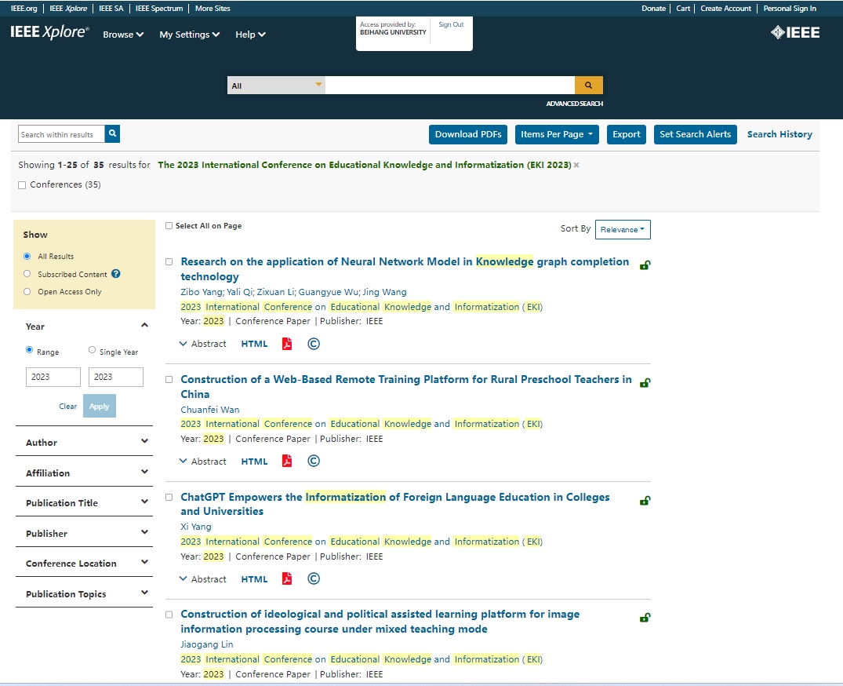This screenshot has height=686, width=843.
Task: Click copyright icon for Rural Preschool Teachers paper
Action: pyautogui.click(x=314, y=461)
